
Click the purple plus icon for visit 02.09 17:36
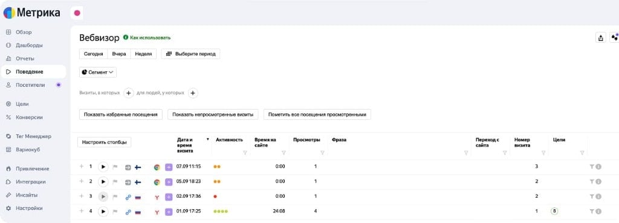pyautogui.click(x=169, y=196)
